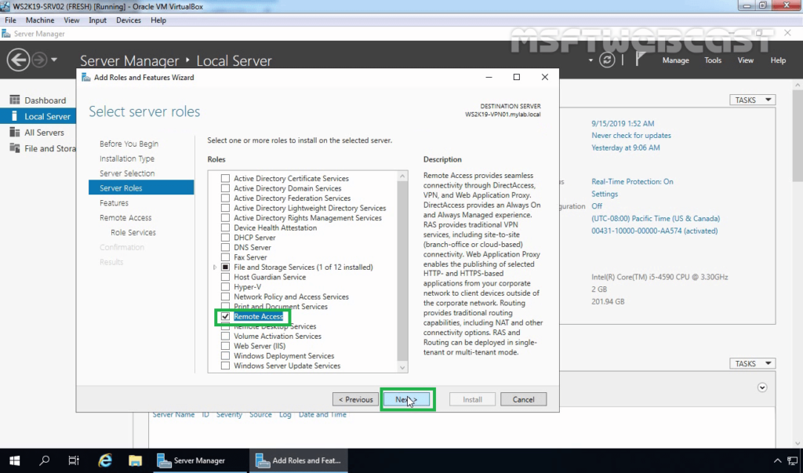The width and height of the screenshot is (803, 473).
Task: Go to Installation Type step
Action: click(126, 158)
